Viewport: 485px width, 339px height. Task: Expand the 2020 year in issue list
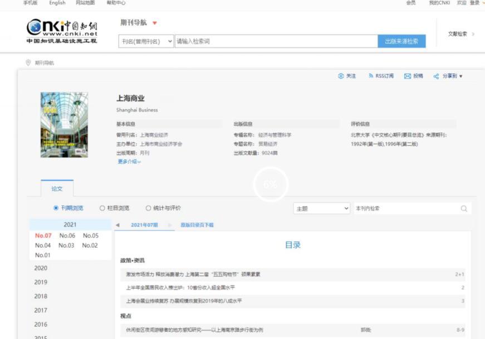click(41, 268)
